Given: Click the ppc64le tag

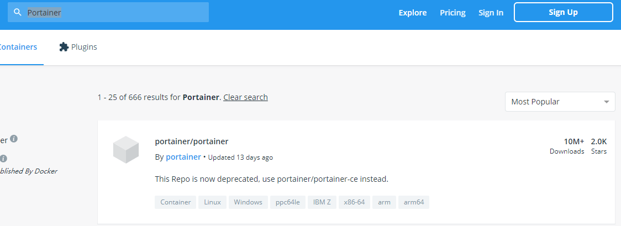Looking at the screenshot, I should 287,202.
